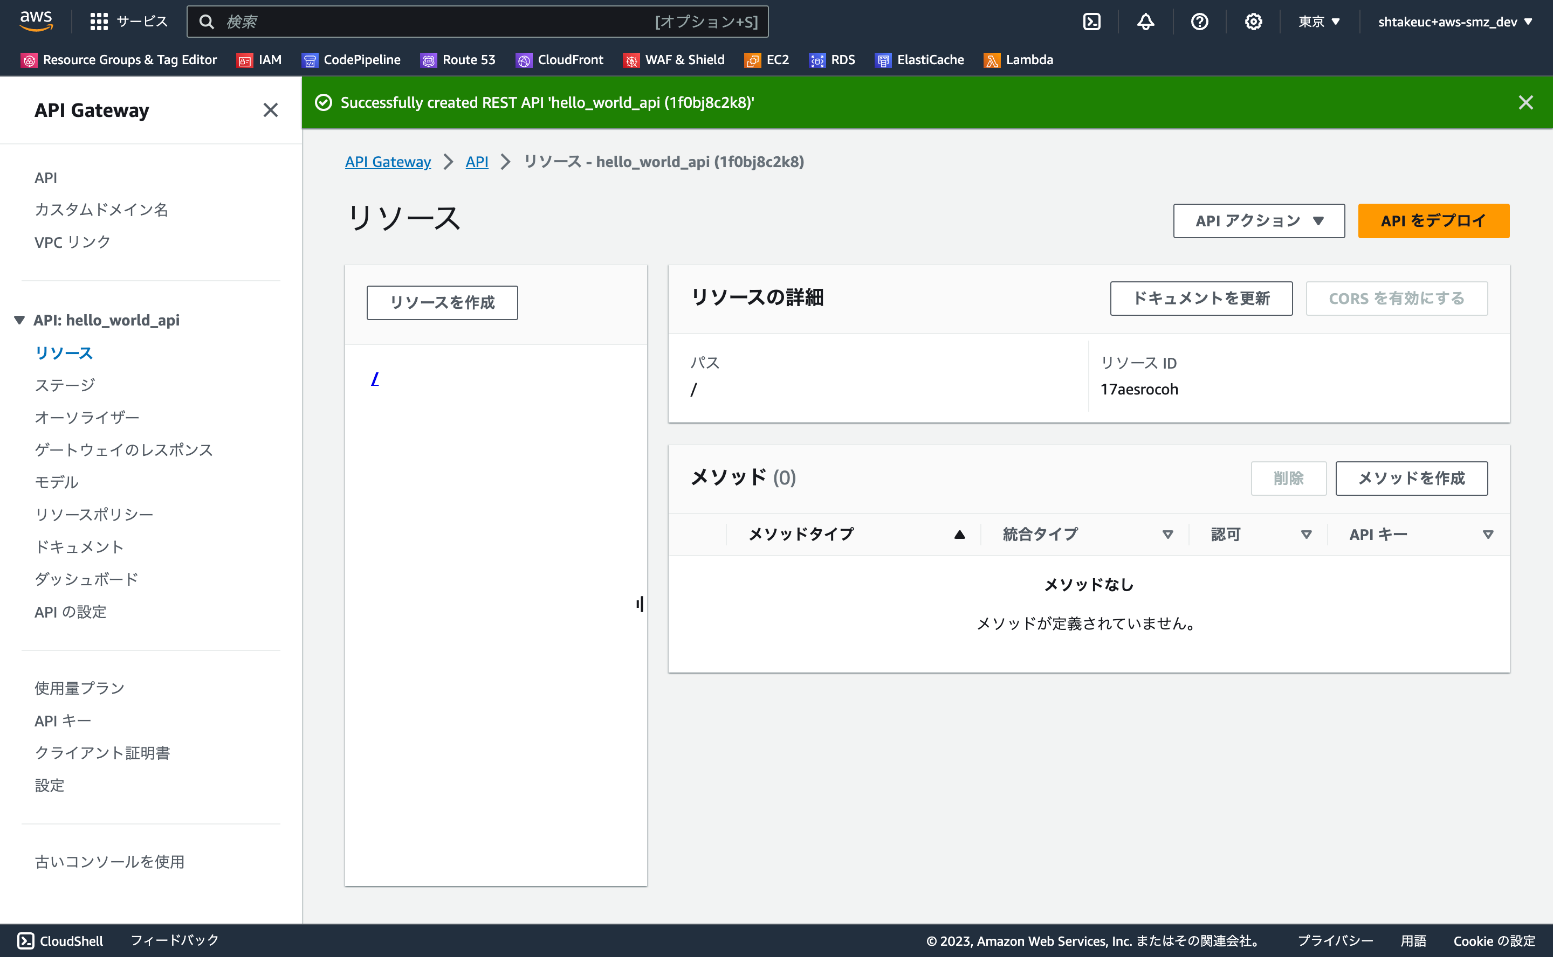Screen dimensions: 1553x970
Task: Open API キー in the side navigation
Action: (x=63, y=721)
